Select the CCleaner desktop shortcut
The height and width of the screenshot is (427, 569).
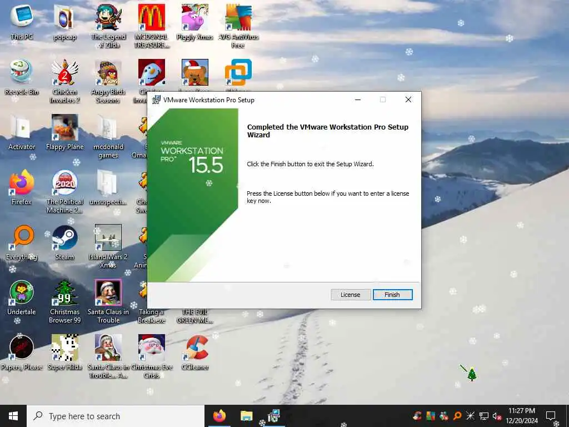coord(195,352)
